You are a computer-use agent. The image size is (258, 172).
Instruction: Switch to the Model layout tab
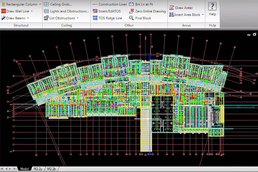pos(24,169)
